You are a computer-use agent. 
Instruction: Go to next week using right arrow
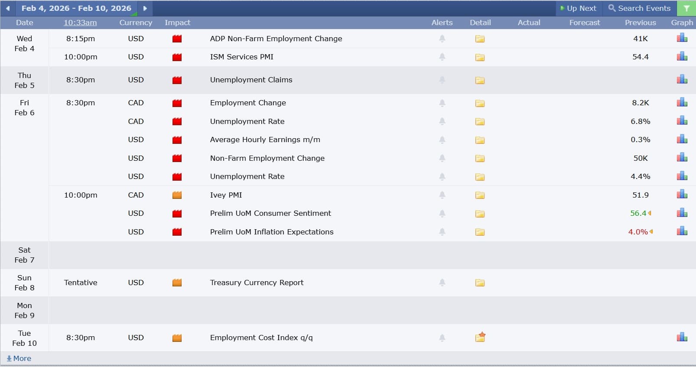(145, 8)
